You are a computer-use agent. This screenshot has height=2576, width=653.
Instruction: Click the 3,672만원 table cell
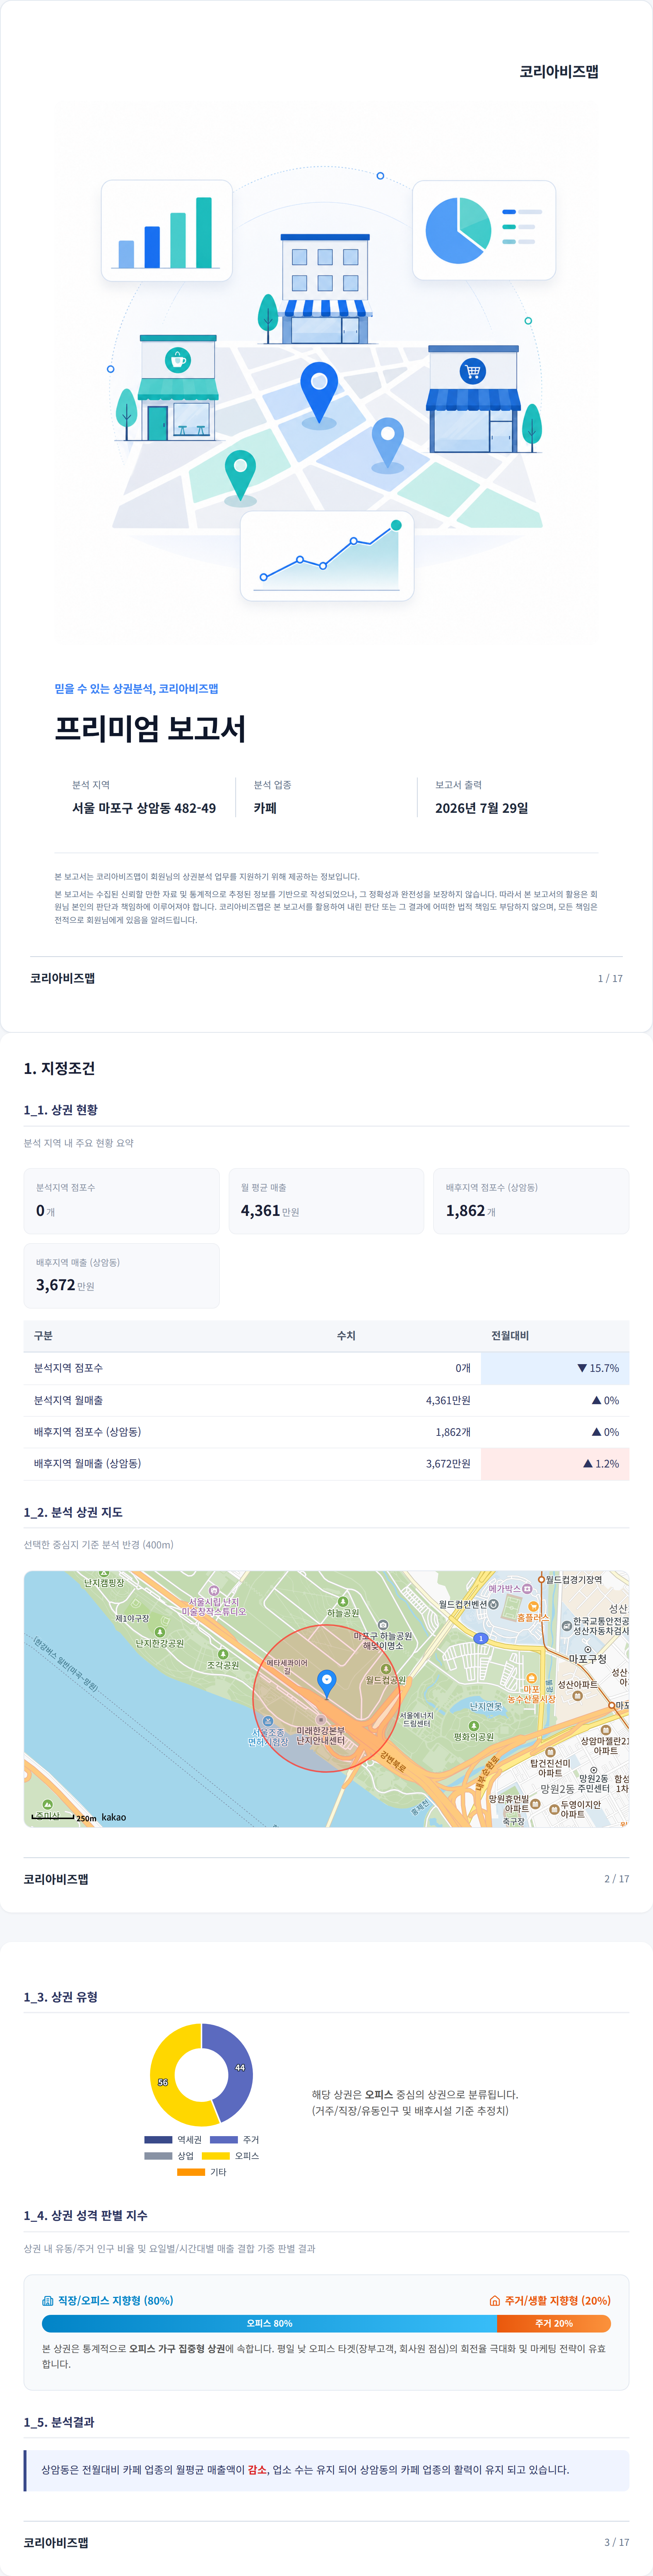pos(448,1464)
